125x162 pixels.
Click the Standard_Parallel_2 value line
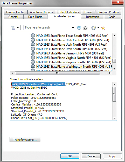(x=38, y=111)
